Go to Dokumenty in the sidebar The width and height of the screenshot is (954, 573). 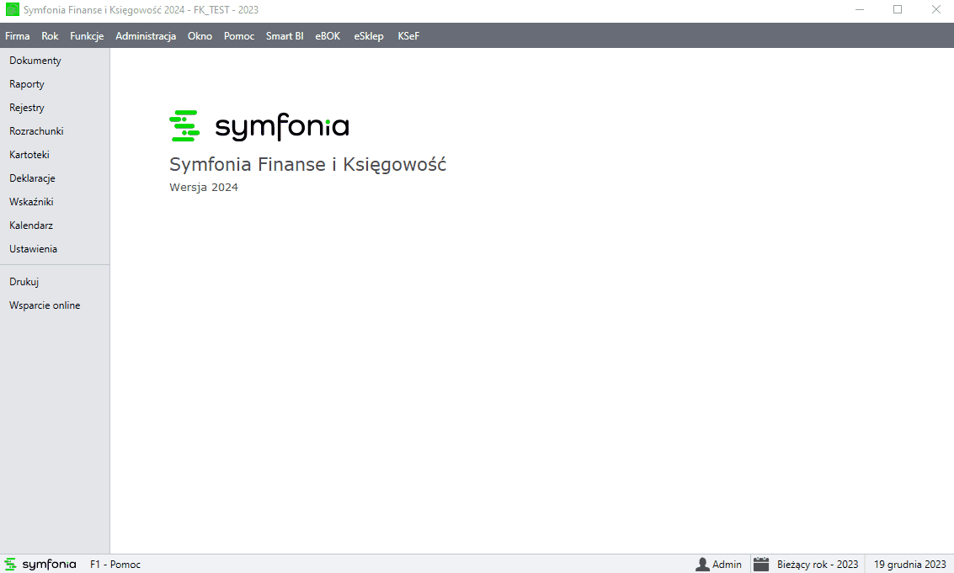tap(35, 61)
